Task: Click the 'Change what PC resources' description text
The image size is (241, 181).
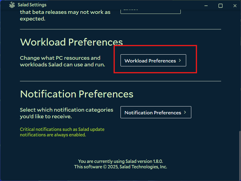Action: (x=63, y=61)
